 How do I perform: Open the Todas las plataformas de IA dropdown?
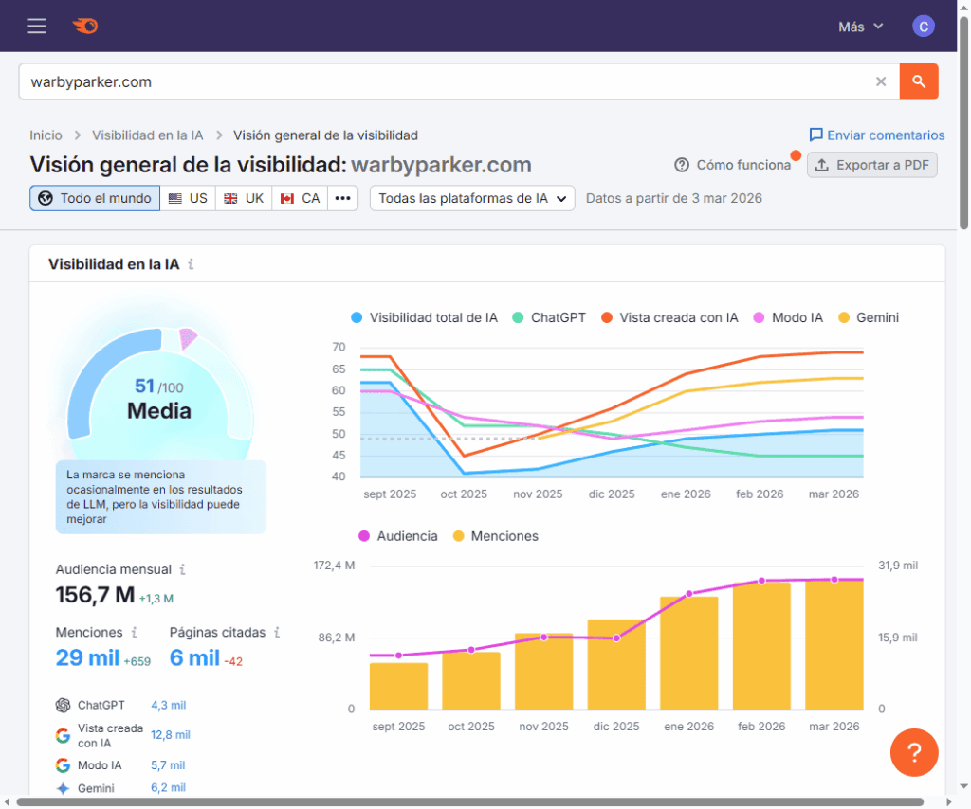click(471, 198)
